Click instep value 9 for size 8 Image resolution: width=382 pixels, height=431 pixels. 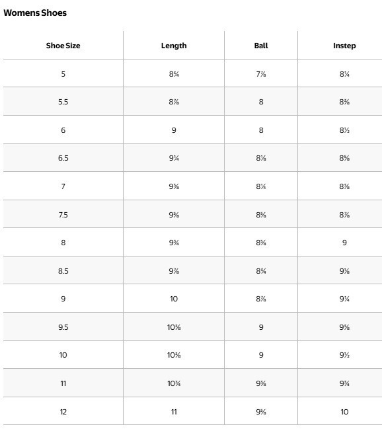pyautogui.click(x=344, y=243)
